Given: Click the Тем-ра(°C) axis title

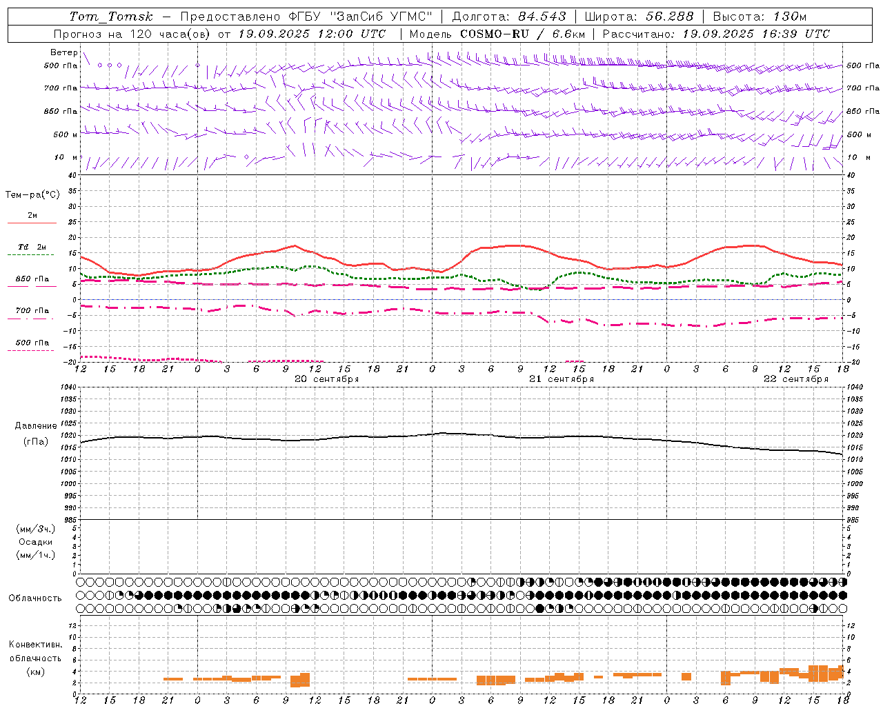Looking at the screenshot, I should click(32, 194).
